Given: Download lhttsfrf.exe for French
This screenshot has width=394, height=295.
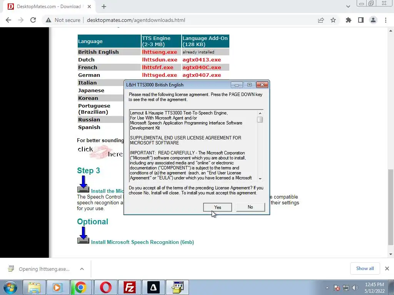Looking at the screenshot, I should [x=157, y=67].
